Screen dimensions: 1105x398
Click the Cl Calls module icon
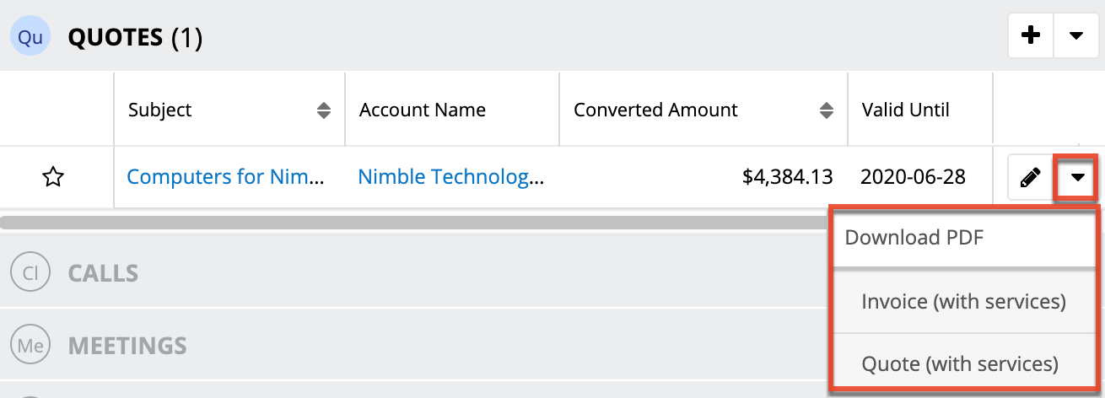[30, 273]
